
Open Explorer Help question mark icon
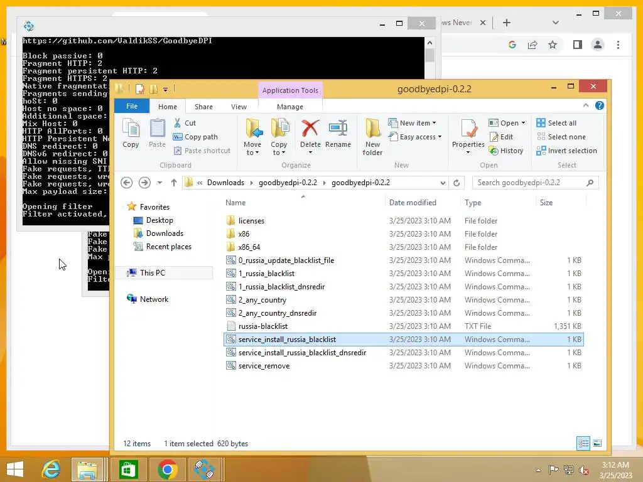click(x=600, y=105)
